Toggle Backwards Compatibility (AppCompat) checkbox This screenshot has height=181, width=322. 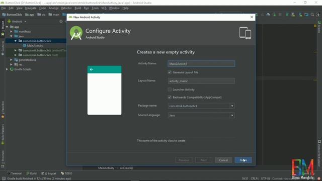coord(170,97)
